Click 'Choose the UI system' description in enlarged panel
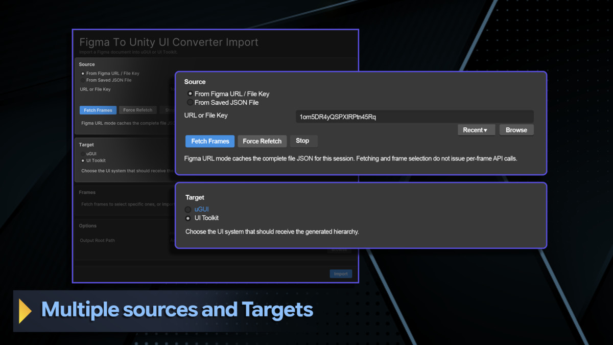This screenshot has height=345, width=613. (272, 232)
